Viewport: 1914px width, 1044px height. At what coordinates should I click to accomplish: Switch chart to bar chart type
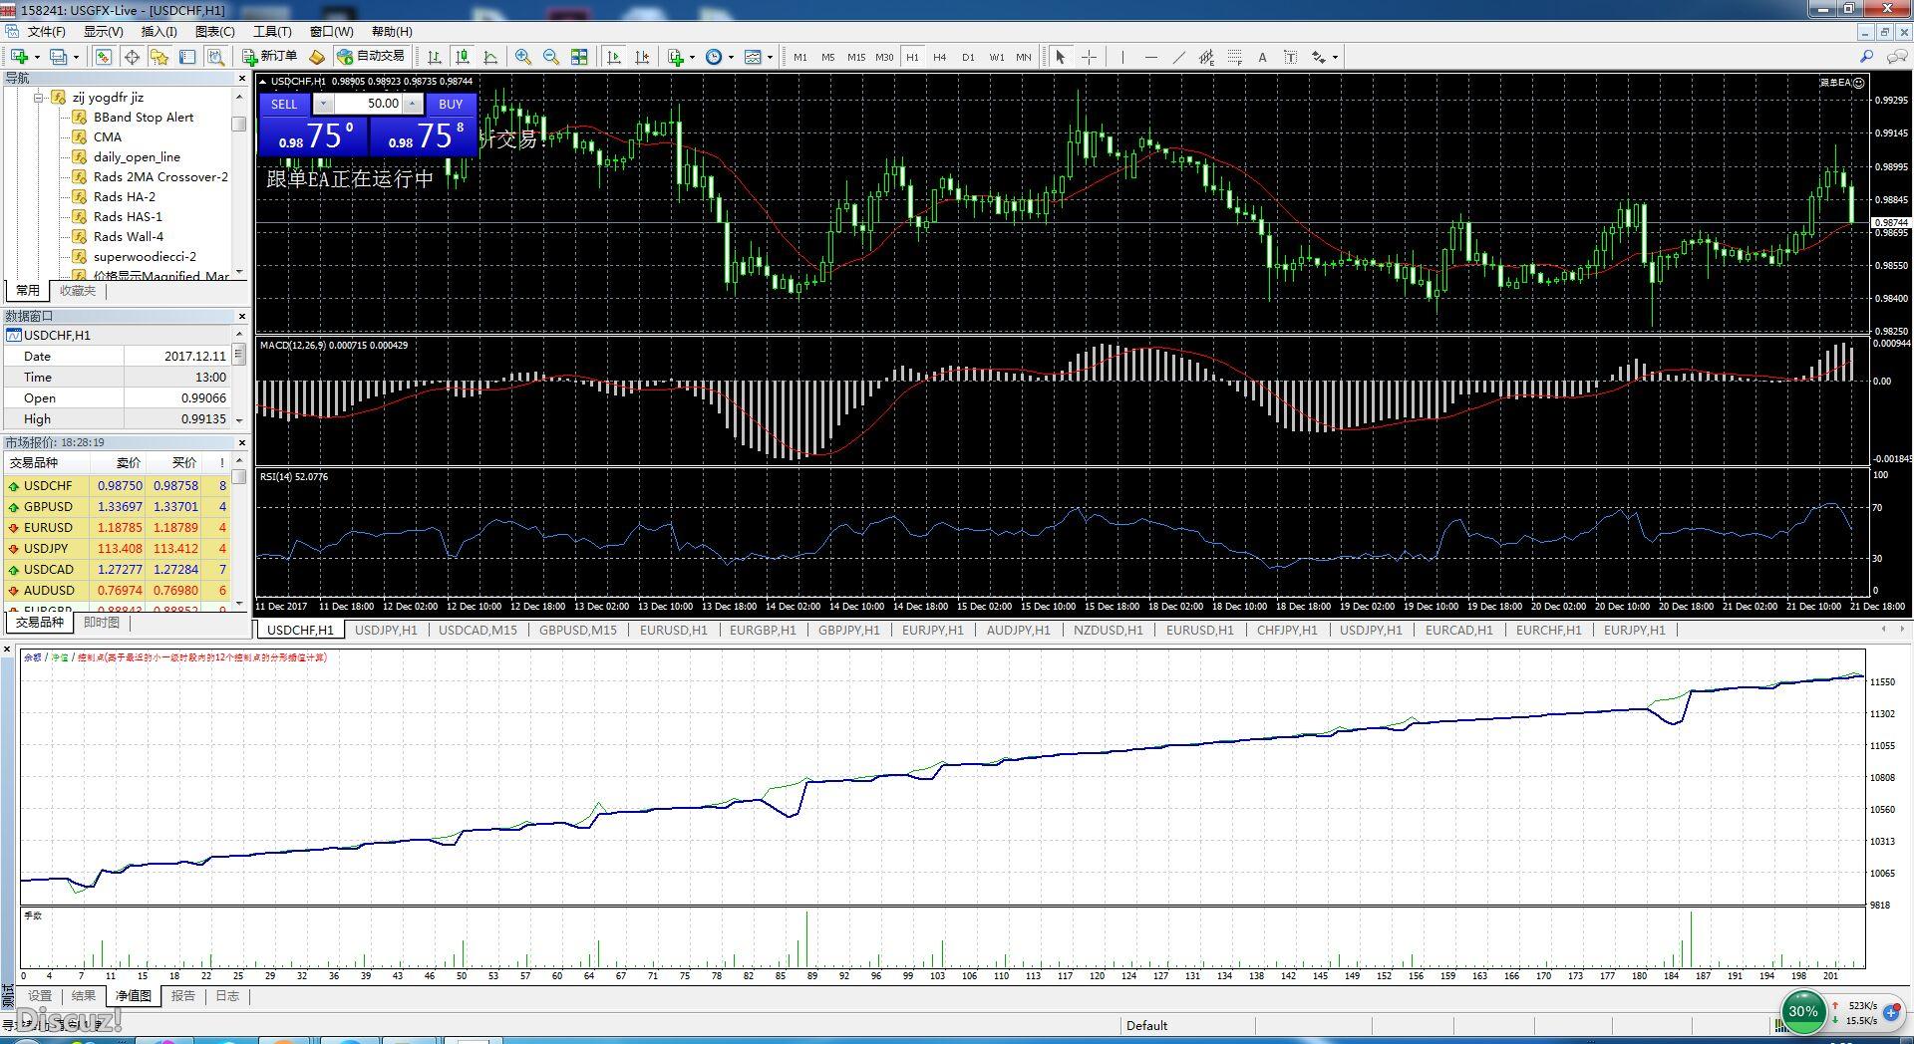tap(434, 57)
